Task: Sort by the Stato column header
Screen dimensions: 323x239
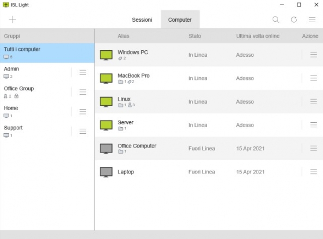Action: click(195, 36)
